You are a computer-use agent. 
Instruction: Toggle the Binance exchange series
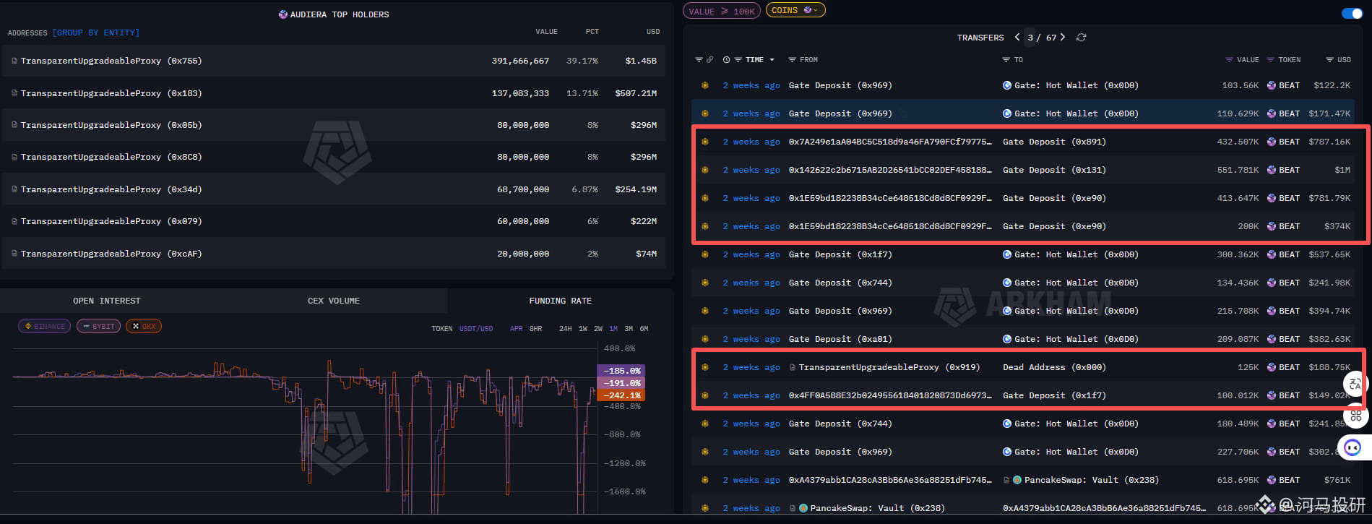click(45, 327)
